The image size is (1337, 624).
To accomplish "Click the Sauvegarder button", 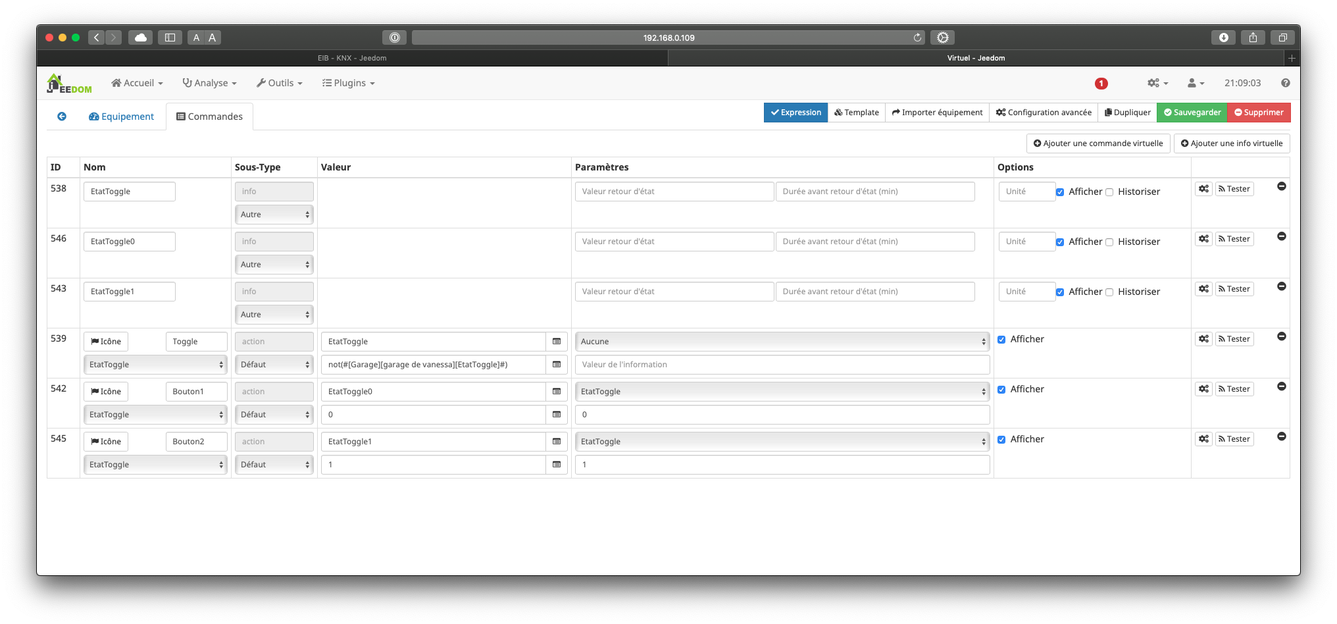I will tap(1192, 113).
